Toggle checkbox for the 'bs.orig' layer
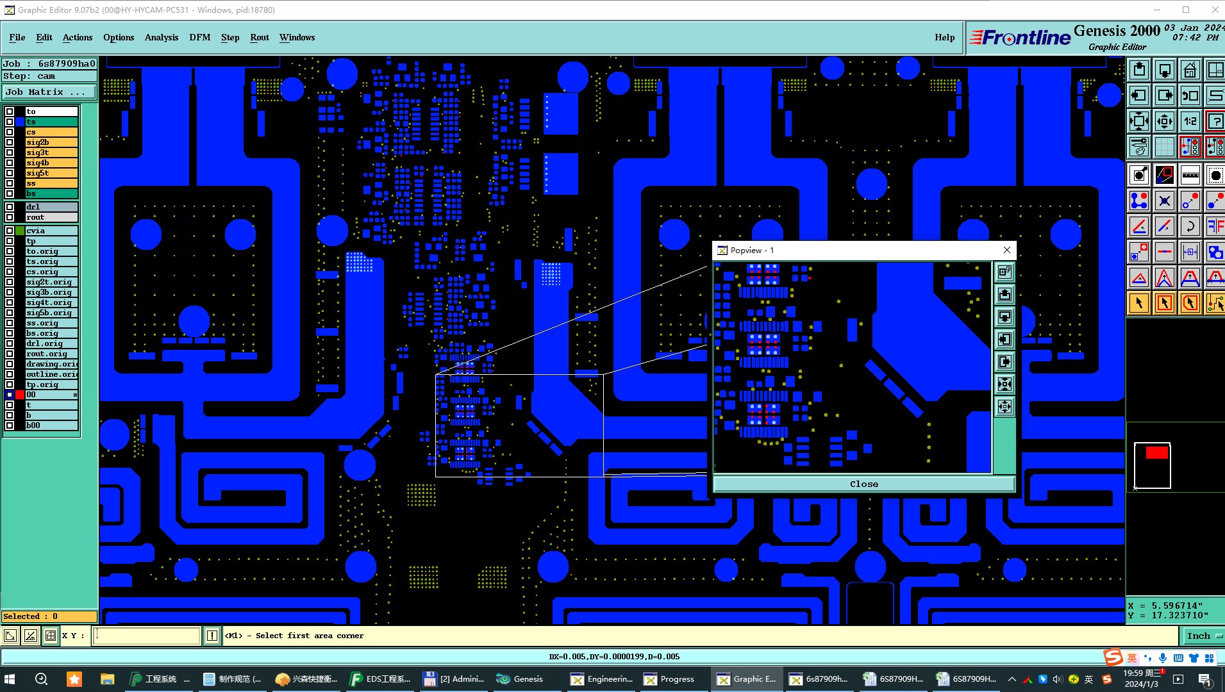1225x692 pixels. (10, 333)
